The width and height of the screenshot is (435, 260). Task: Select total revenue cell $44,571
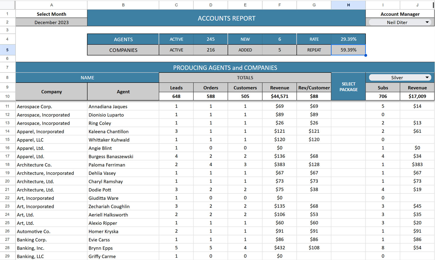[279, 96]
